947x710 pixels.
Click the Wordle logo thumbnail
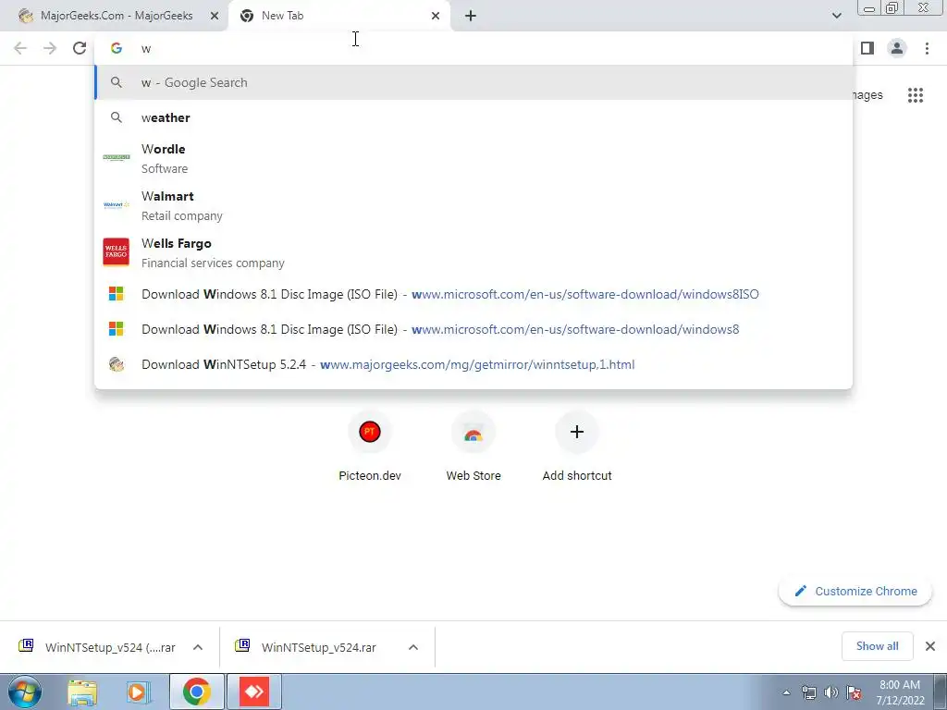pos(116,157)
